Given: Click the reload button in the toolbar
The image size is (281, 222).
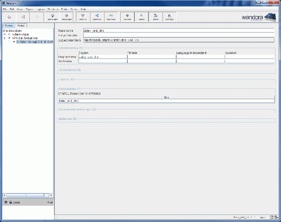Looking at the screenshot, I should click(9, 17).
